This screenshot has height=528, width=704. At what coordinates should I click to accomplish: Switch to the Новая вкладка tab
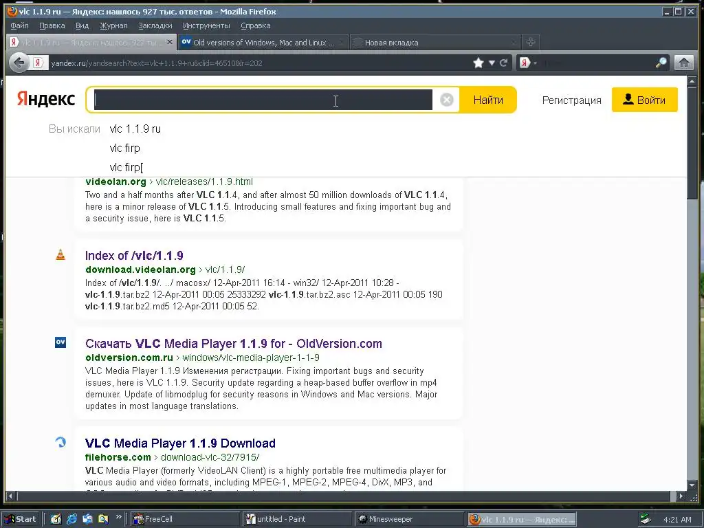tap(434, 42)
